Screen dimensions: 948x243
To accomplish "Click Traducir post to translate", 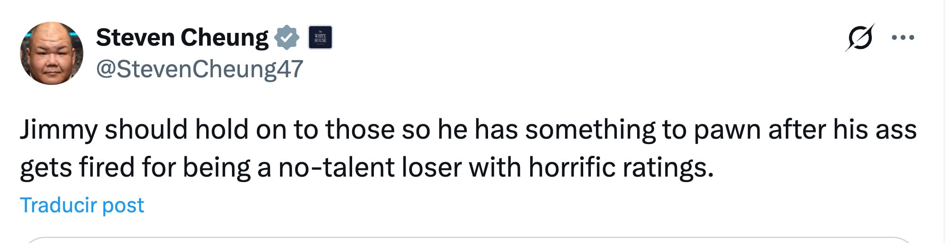I will click(x=82, y=205).
